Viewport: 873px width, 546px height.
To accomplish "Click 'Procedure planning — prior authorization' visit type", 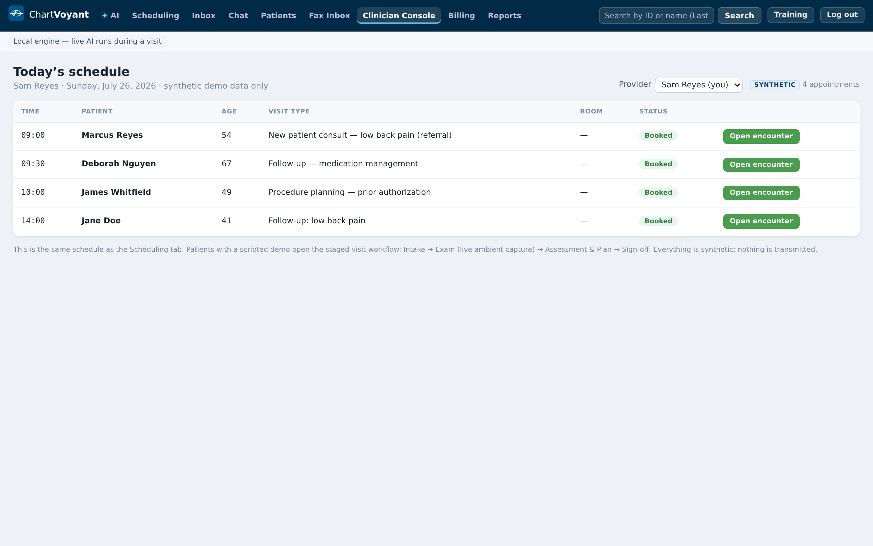I will coord(350,192).
